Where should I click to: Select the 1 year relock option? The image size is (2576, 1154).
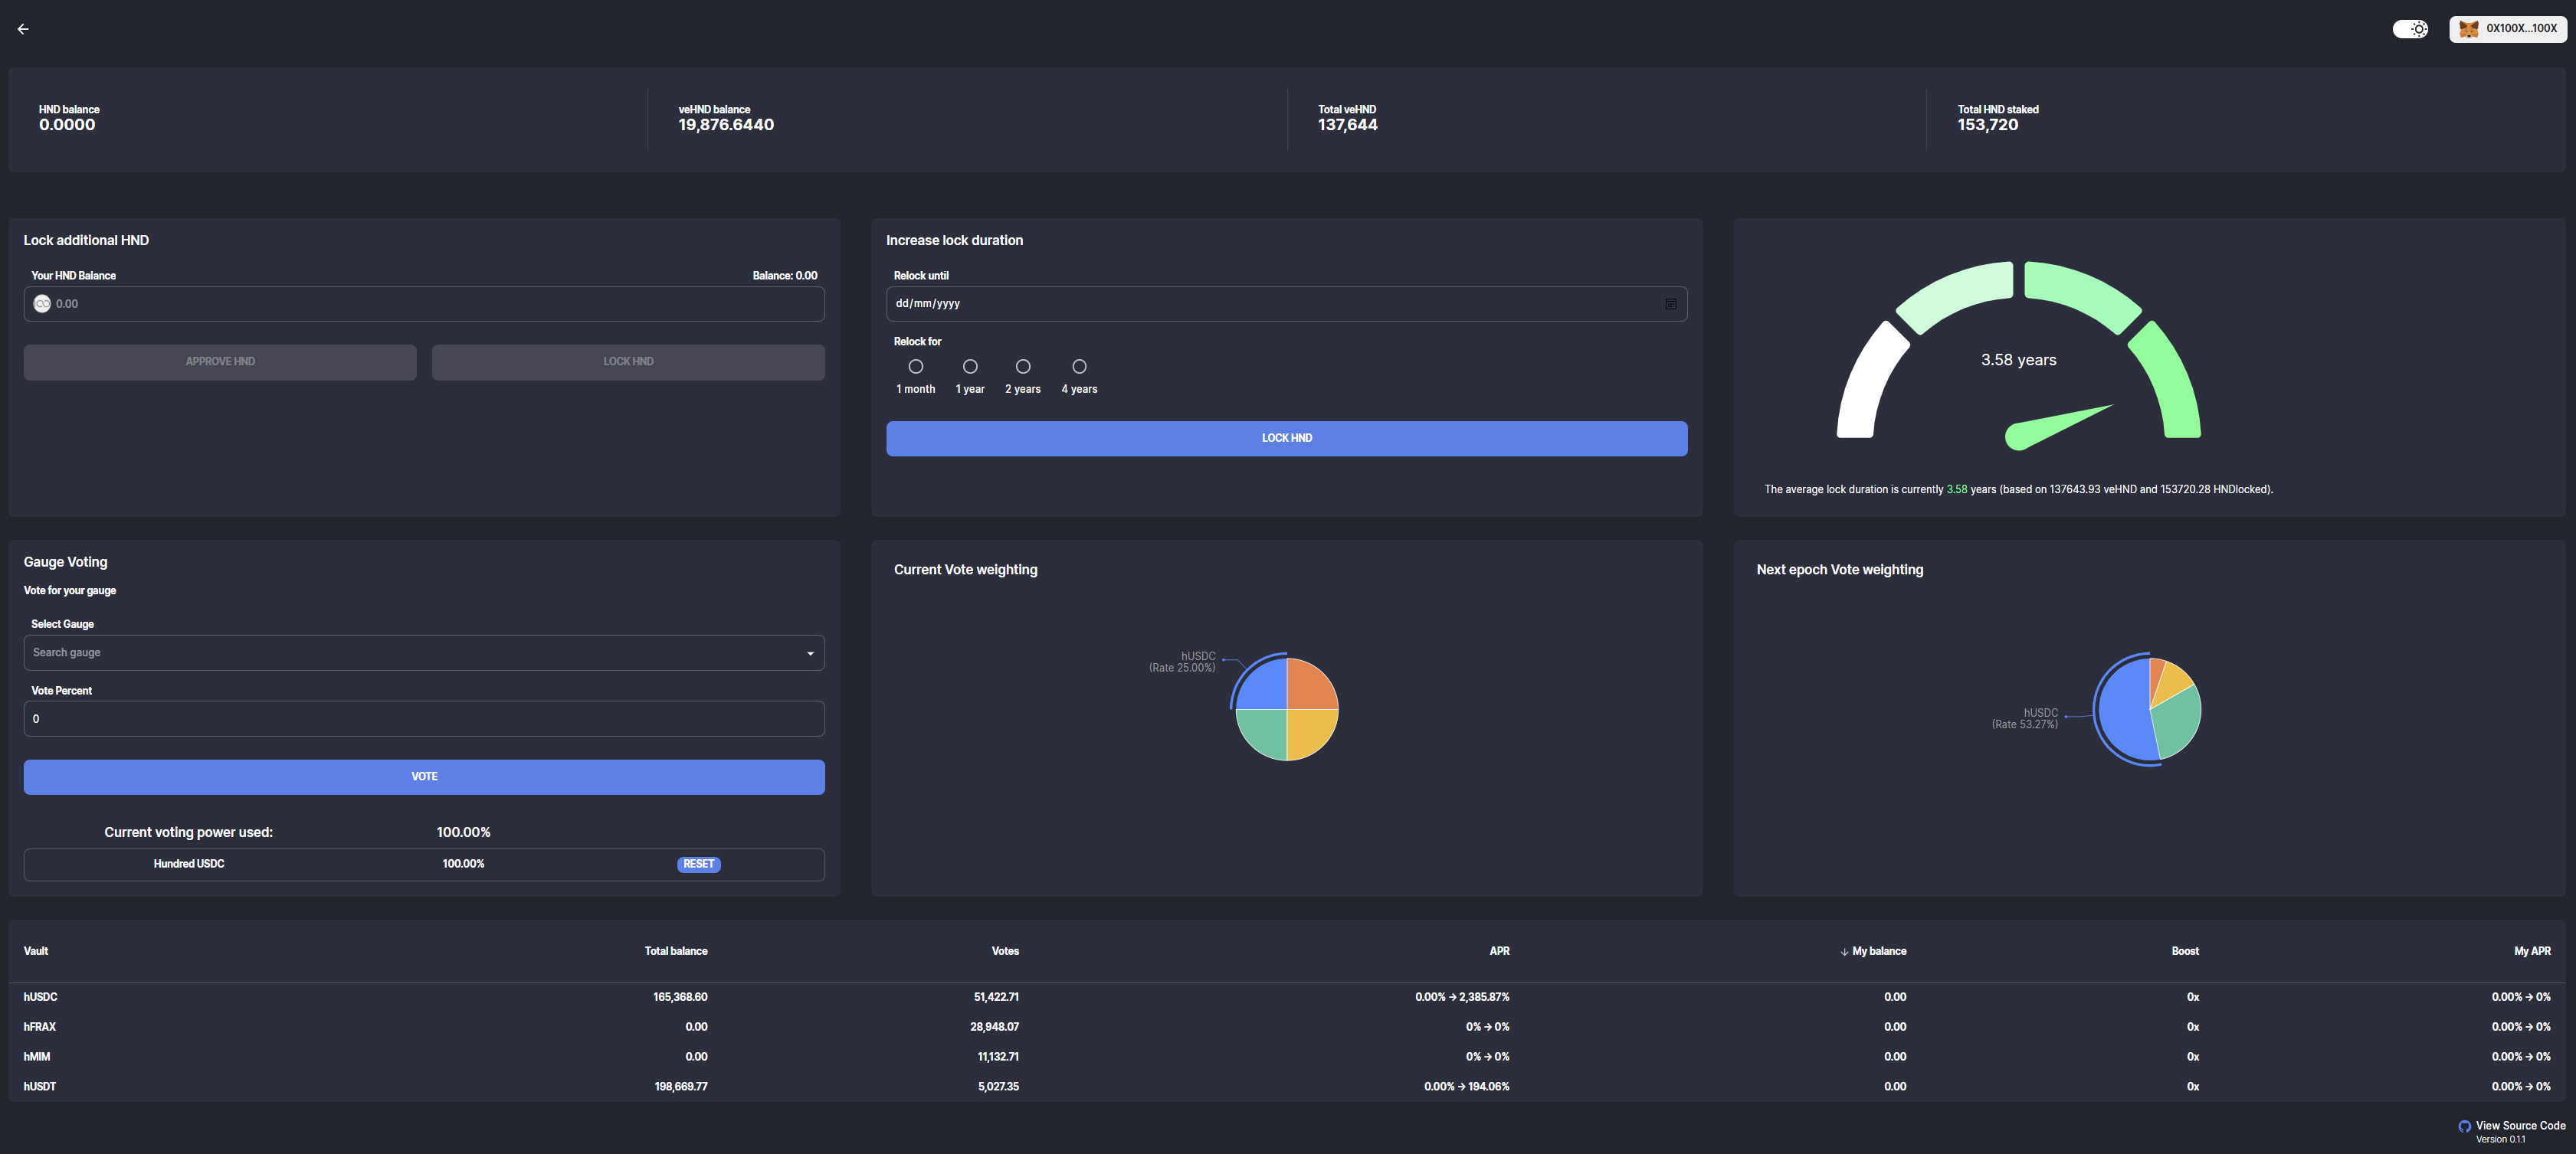click(x=969, y=367)
